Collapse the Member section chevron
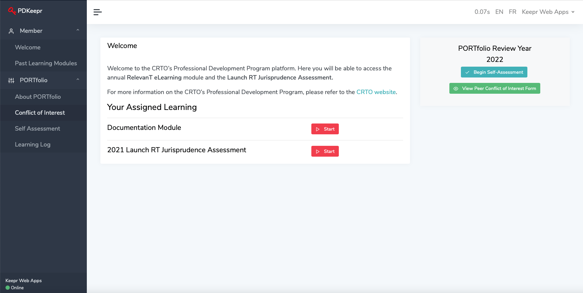 [78, 30]
